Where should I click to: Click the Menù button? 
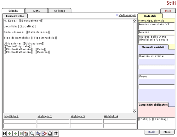tap(167, 132)
